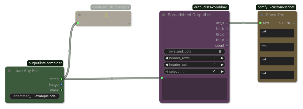The image size is (303, 109).
Task: Click the outputlists-combiner badge above Load Any File
Action: 45,63
